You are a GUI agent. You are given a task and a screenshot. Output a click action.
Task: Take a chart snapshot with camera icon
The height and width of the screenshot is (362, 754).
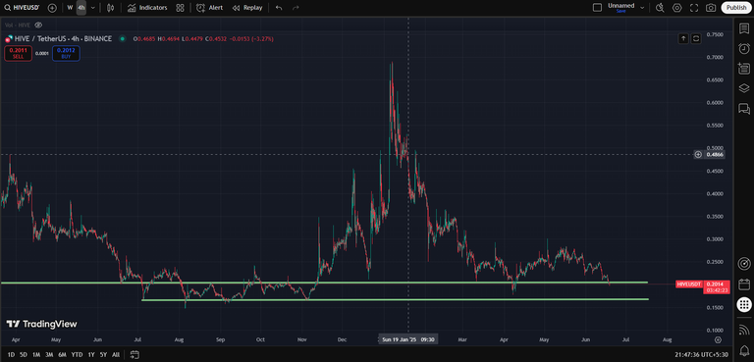coord(711,8)
